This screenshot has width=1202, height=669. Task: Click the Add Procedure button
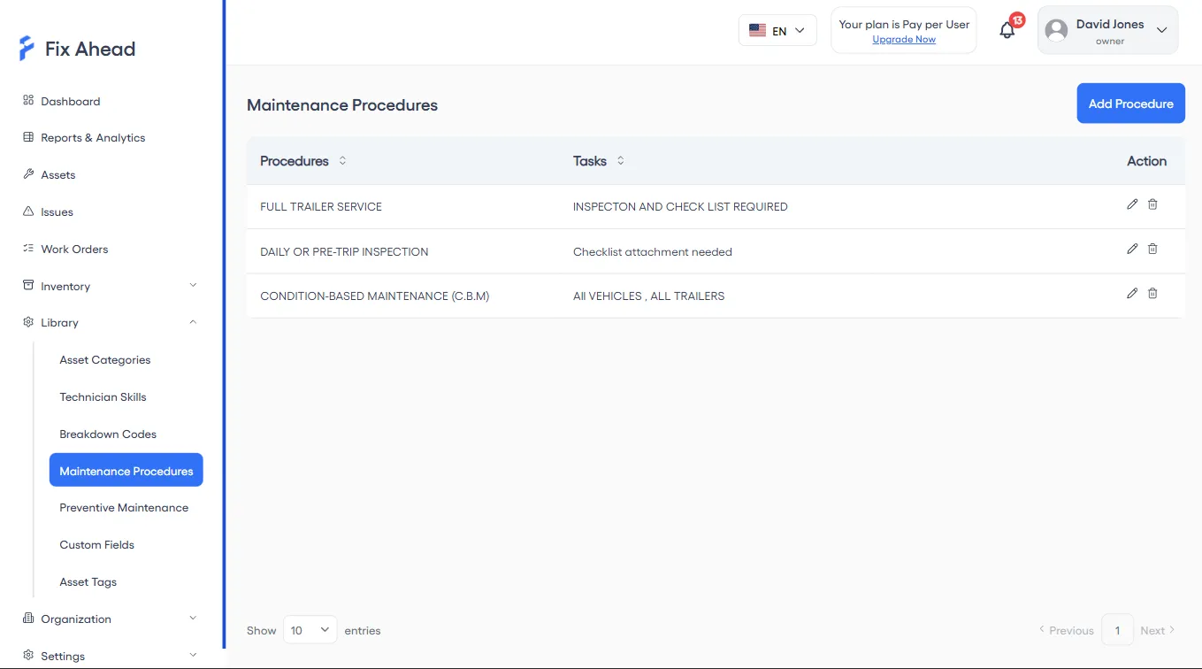[x=1130, y=103]
